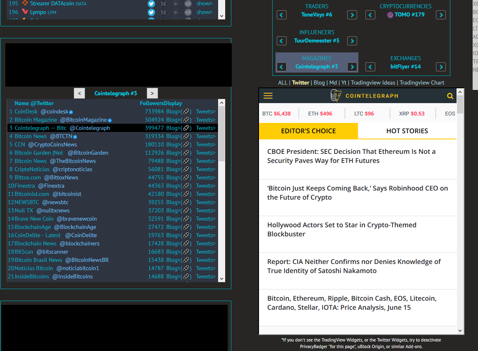Open CCN blog chain-link icon
Viewport: 478px width, 351px height.
[x=186, y=144]
